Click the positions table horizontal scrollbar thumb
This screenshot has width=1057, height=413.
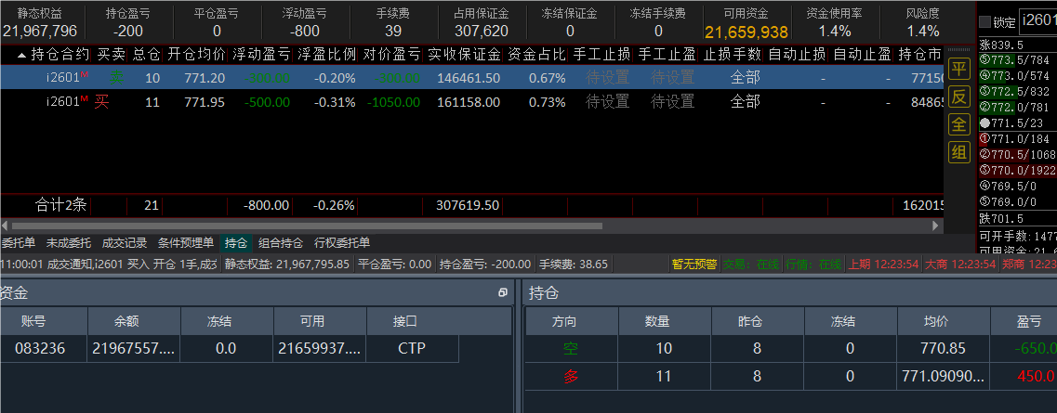(x=307, y=226)
